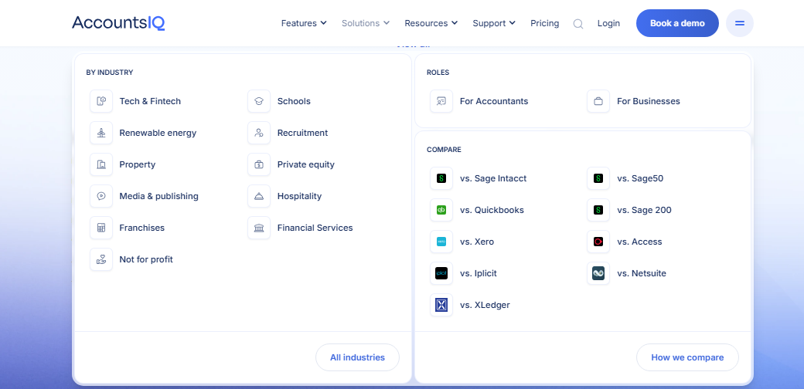Image resolution: width=804 pixels, height=389 pixels.
Task: Click the Property building icon
Action: (x=101, y=165)
